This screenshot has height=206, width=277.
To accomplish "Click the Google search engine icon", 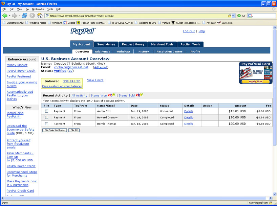I will pyautogui.click(x=250, y=16).
